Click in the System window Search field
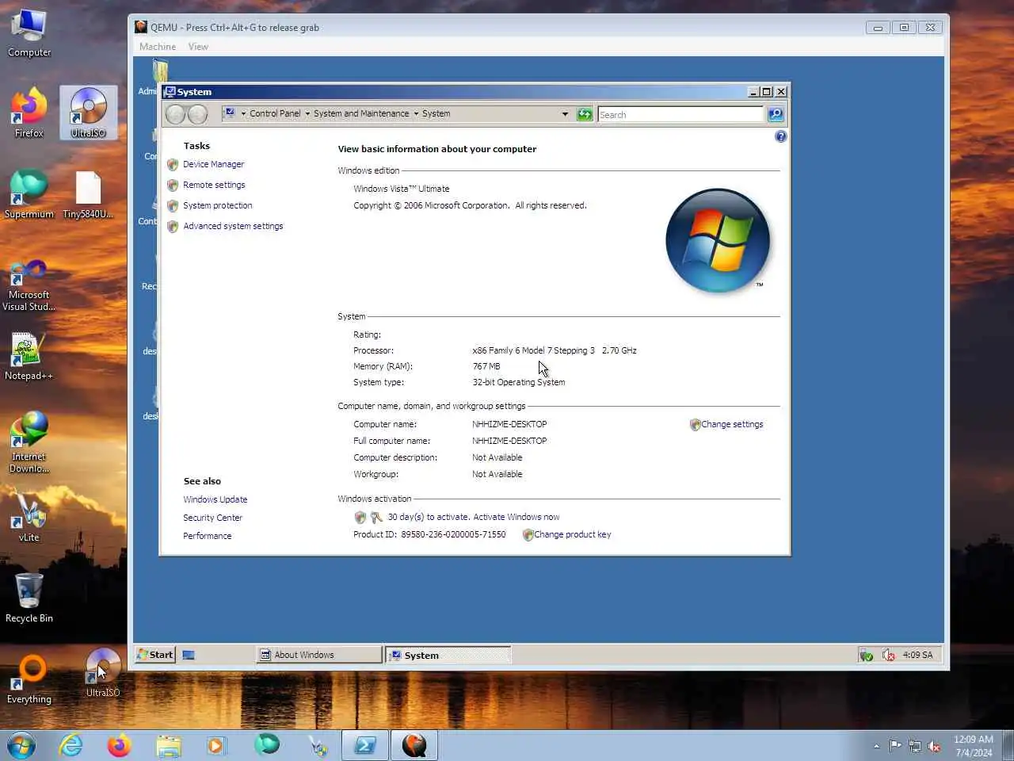 tap(680, 114)
